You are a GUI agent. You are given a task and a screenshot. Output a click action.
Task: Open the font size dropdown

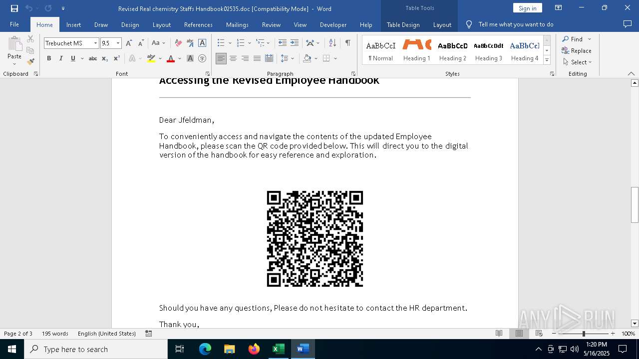click(118, 43)
